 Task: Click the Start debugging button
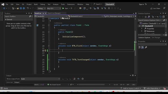65,8
